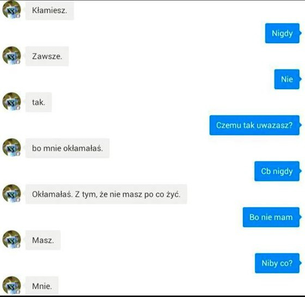Viewport: 305px width, 297px height.
Task: Select the gray "tak." message bubble
Action: click(x=39, y=102)
